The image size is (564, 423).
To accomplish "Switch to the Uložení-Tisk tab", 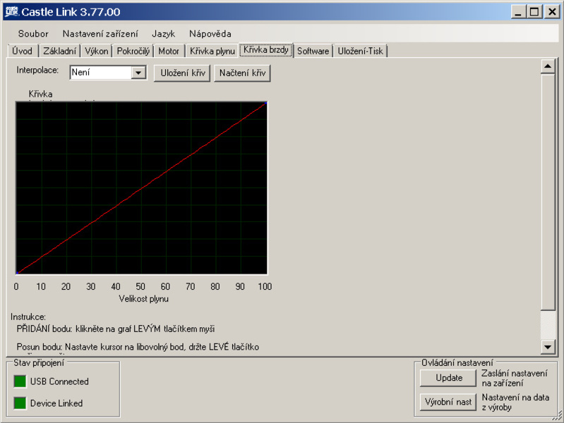I will point(361,51).
